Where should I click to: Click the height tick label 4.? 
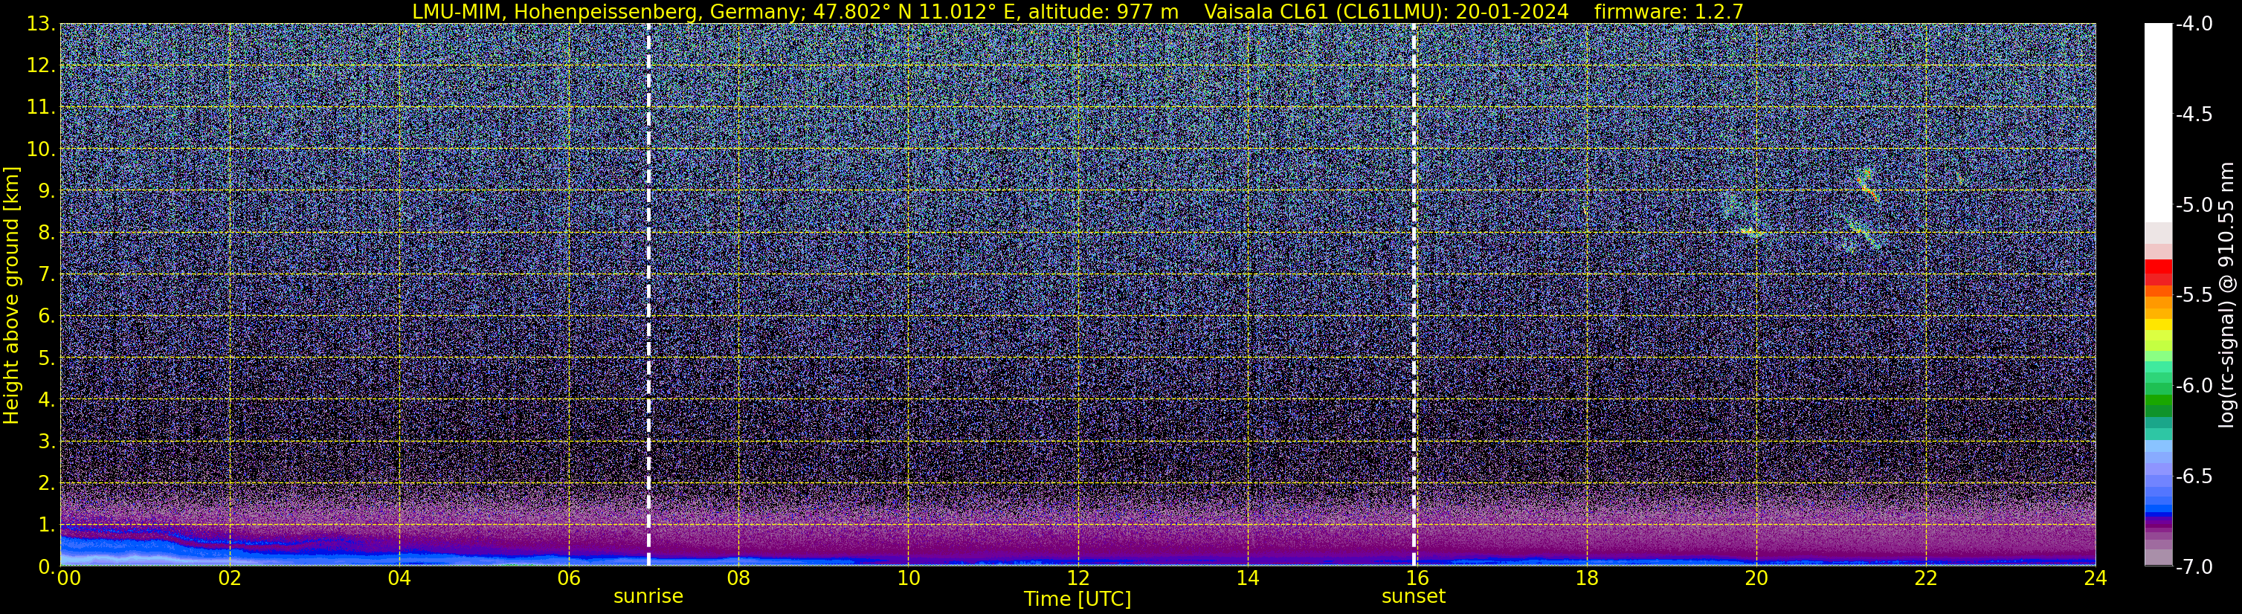click(x=47, y=400)
